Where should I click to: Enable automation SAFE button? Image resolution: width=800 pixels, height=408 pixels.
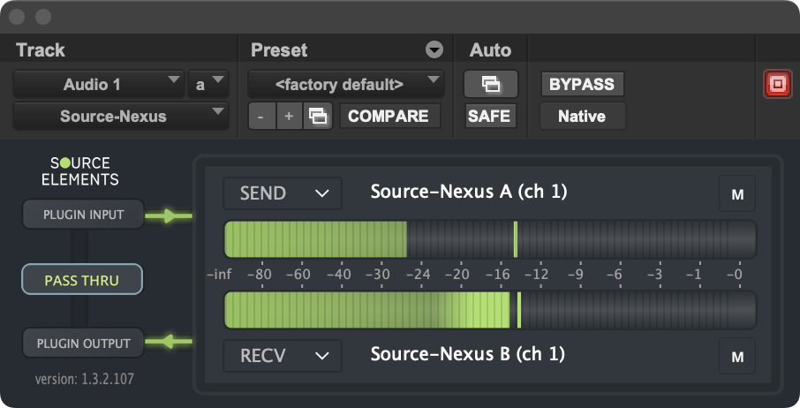[489, 116]
